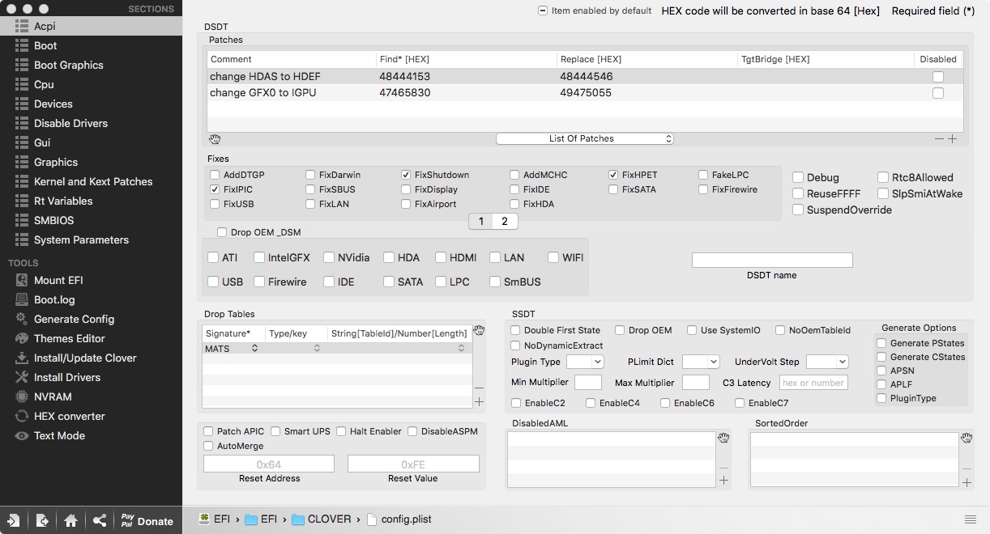The image size is (990, 534).
Task: Open the Themes Editor tool icon
Action: [x=22, y=338]
